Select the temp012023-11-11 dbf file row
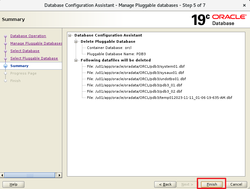250x189 pixels. point(160,98)
